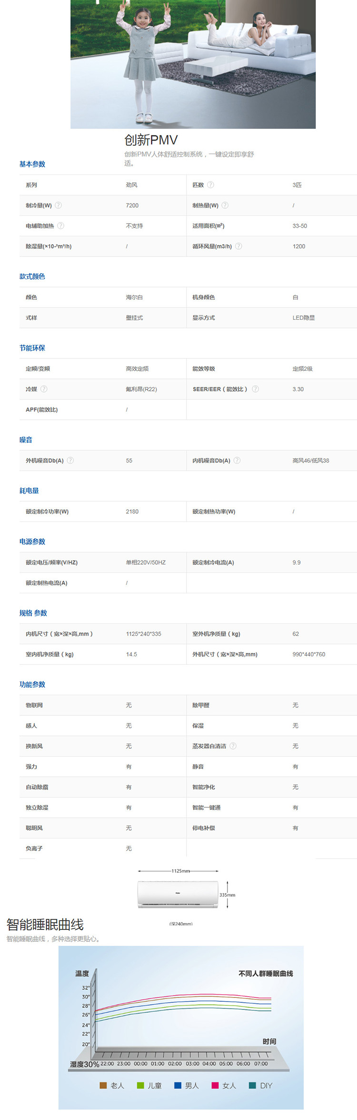The width and height of the screenshot is (357, 1120).
Task: Click the pink 女人 legend swatch
Action: pyautogui.click(x=215, y=1085)
